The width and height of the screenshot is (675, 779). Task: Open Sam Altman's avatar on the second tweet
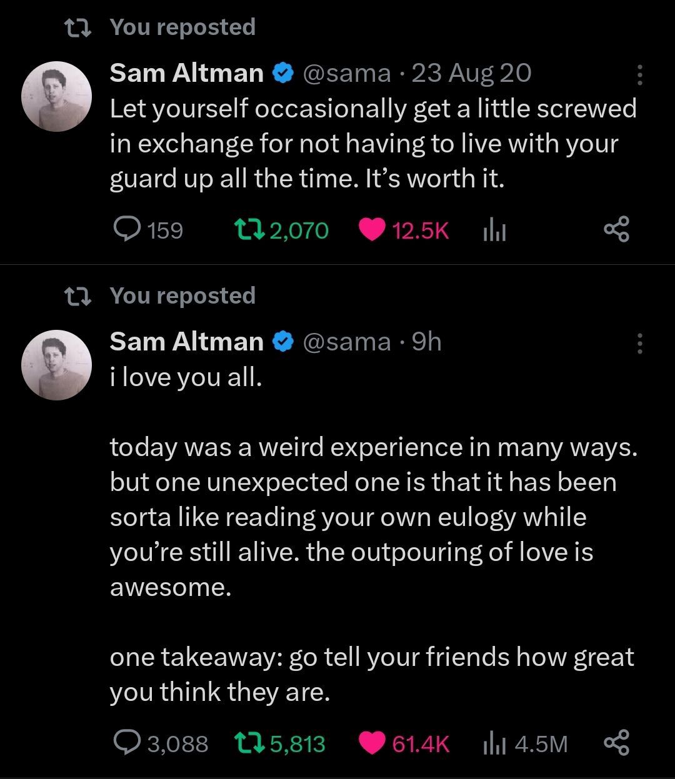(56, 365)
